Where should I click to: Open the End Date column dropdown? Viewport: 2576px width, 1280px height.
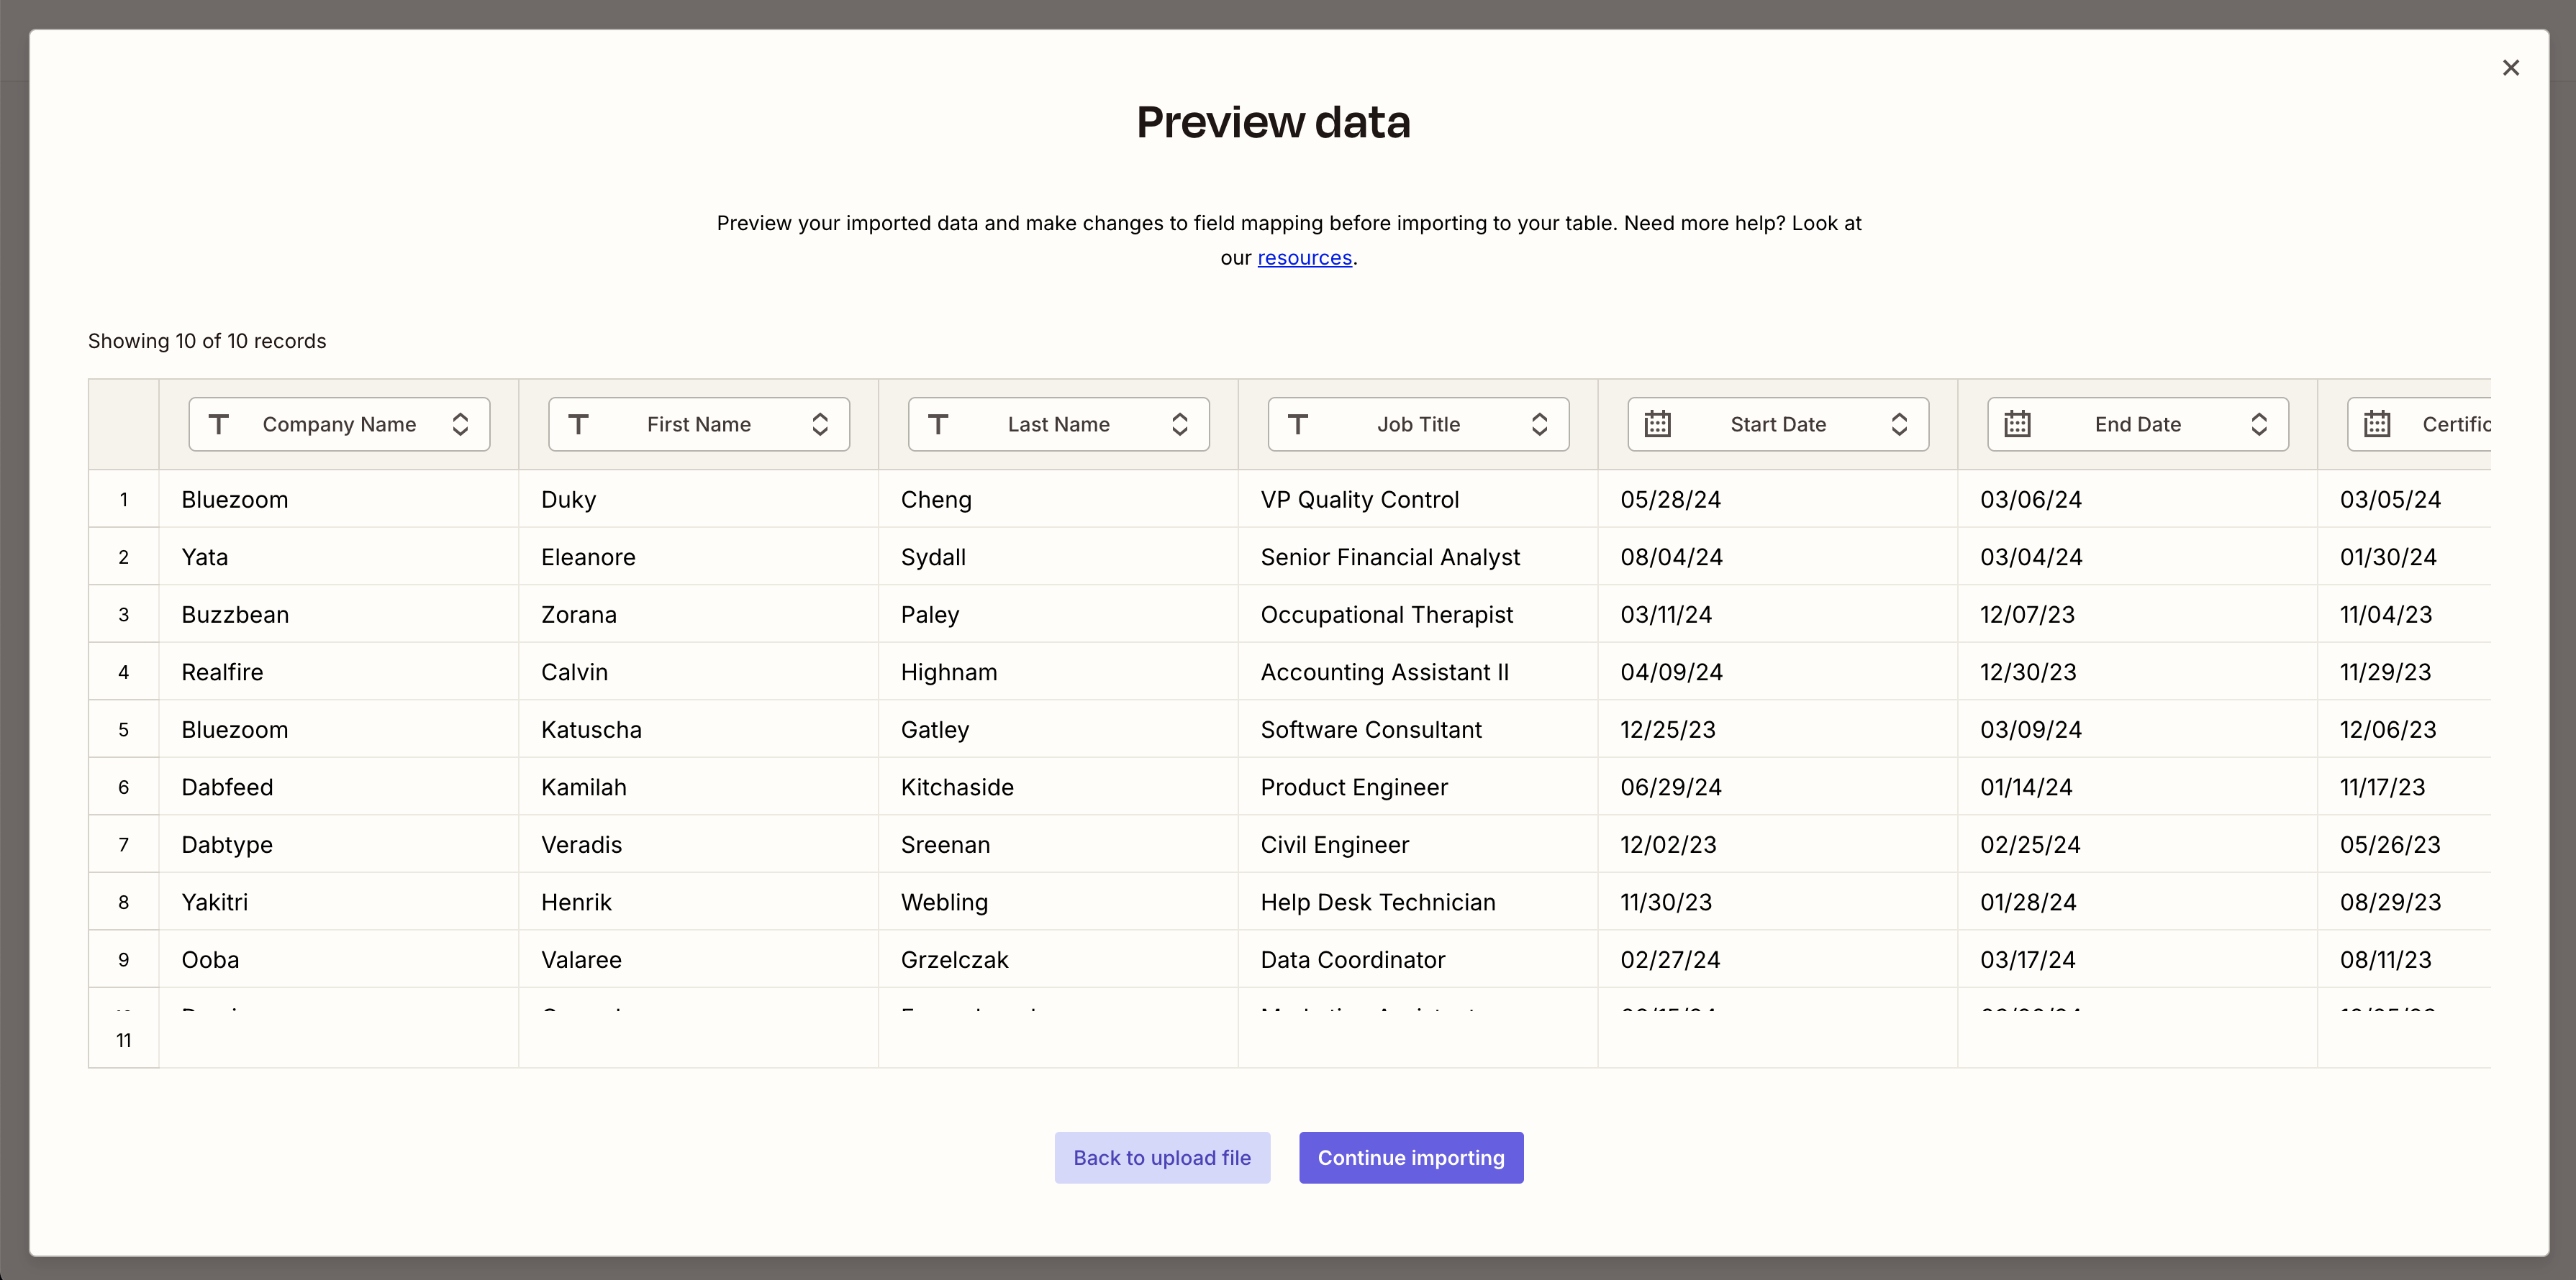(x=2138, y=425)
